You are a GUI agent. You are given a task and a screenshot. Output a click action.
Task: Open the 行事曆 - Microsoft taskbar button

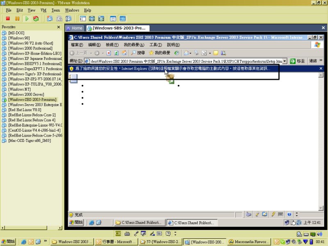116,241
